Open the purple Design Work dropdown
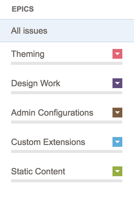 (117, 83)
